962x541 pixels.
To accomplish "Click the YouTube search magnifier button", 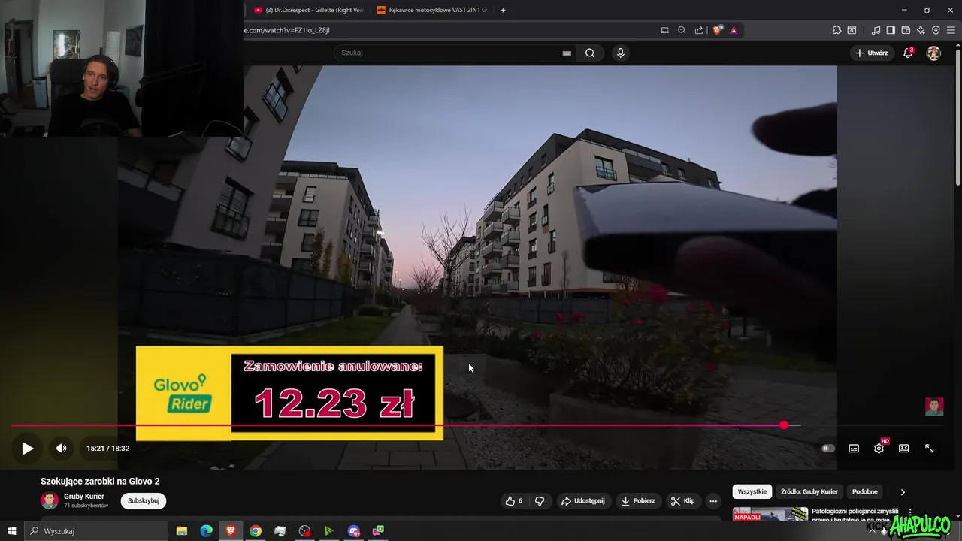I will (x=590, y=53).
